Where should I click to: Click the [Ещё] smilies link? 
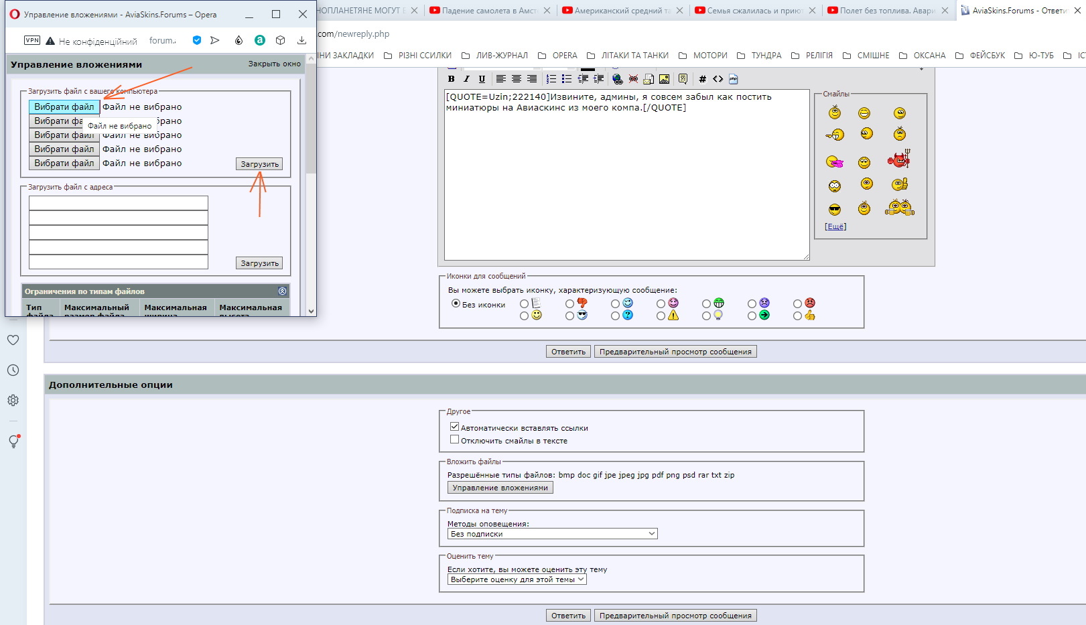click(835, 226)
